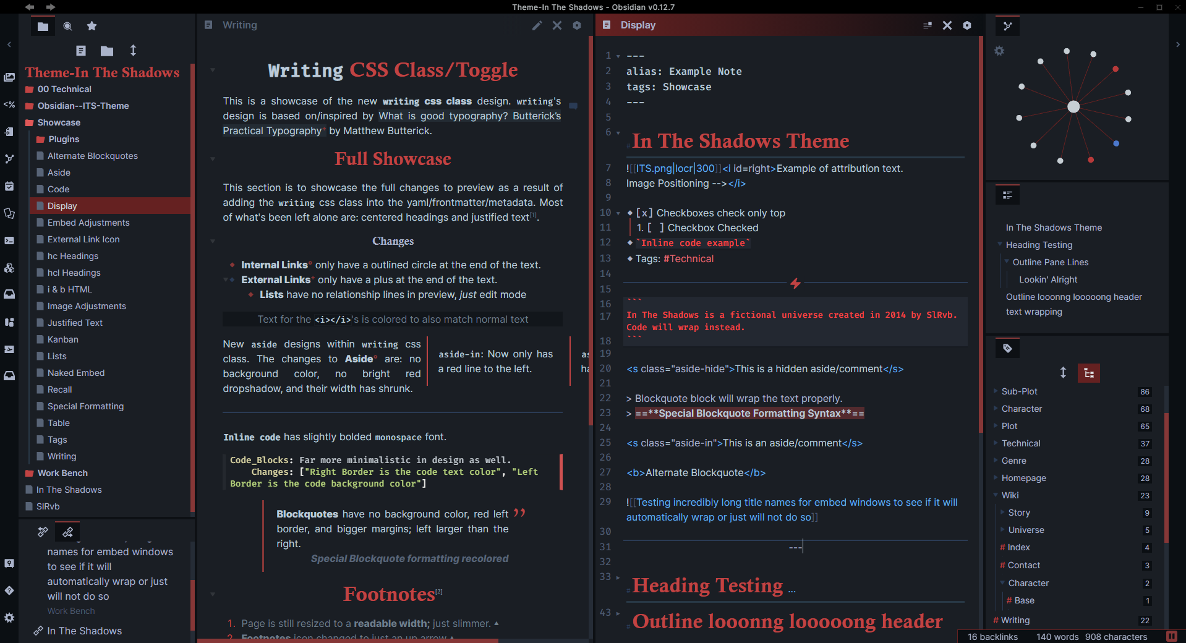Close the Writing pane
1186x643 pixels.
coord(557,25)
